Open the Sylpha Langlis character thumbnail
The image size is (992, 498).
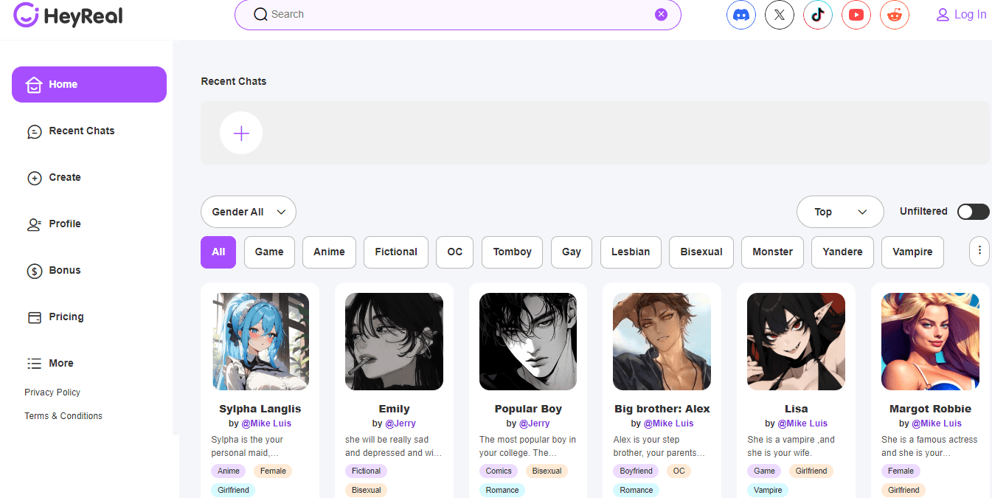260,341
